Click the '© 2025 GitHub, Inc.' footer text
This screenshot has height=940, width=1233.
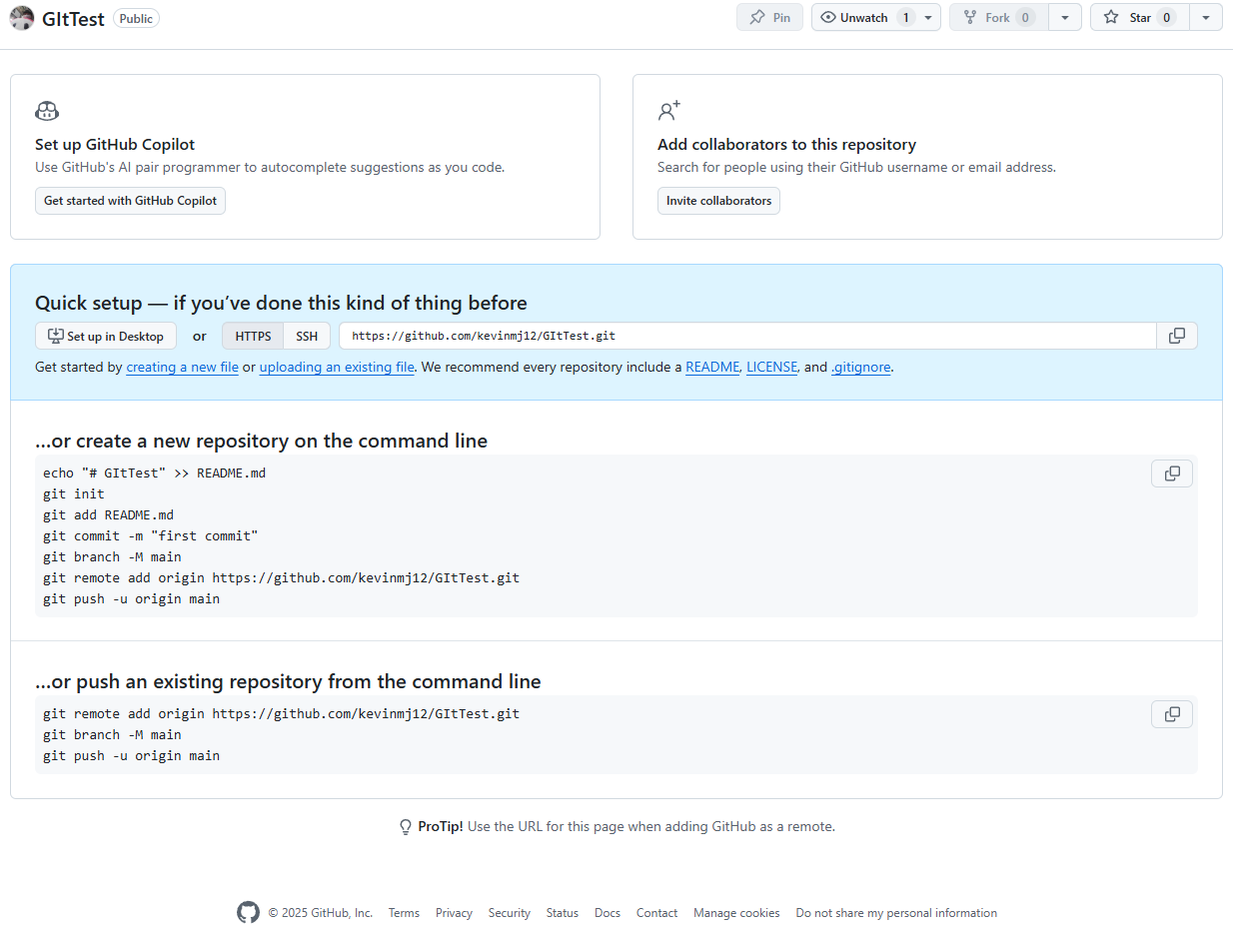[x=320, y=913]
